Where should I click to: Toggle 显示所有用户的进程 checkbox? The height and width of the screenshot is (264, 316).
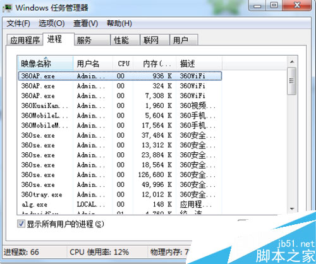coord(21,224)
